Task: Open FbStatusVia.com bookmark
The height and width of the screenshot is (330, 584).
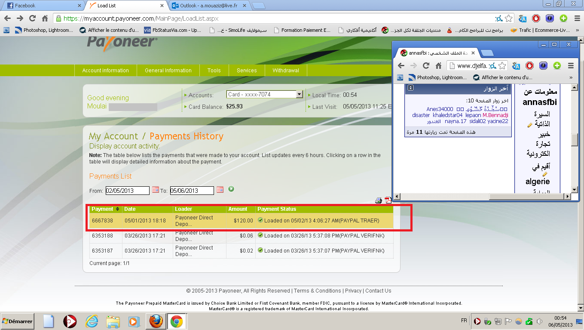Action: (x=172, y=30)
